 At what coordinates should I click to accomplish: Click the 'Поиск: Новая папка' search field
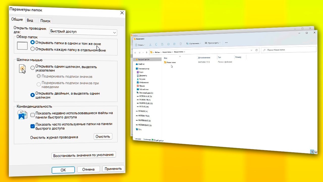click(288, 50)
